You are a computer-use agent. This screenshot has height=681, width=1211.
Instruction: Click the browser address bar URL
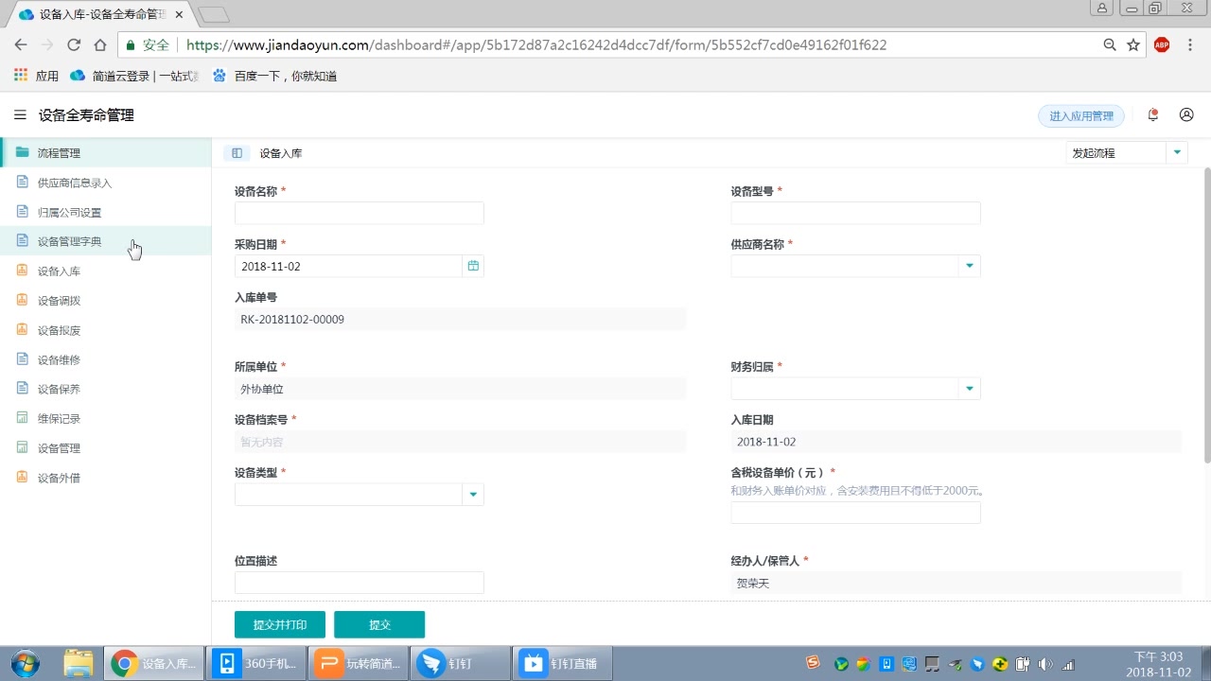point(536,44)
